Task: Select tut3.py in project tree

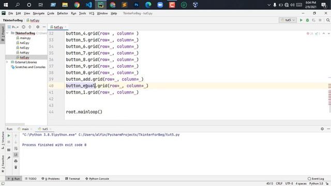Action: pos(24,48)
